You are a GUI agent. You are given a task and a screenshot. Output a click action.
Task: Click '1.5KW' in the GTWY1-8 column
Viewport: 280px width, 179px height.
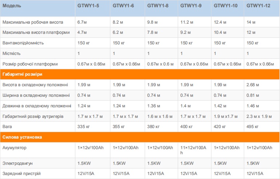click(154, 163)
